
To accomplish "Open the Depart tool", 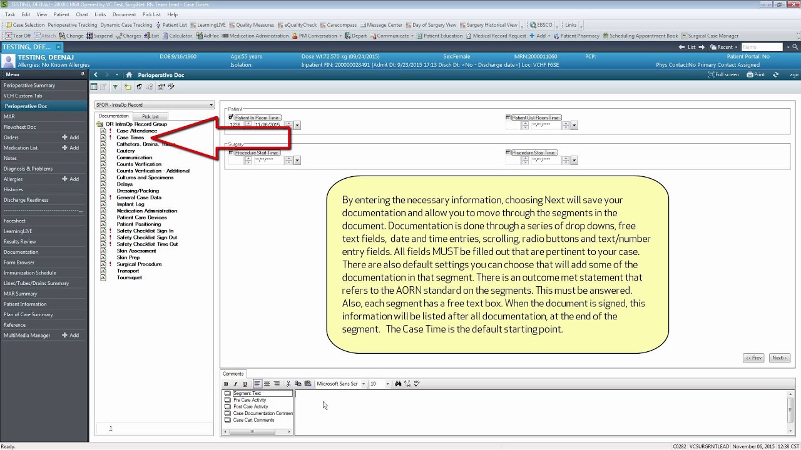I will (355, 36).
